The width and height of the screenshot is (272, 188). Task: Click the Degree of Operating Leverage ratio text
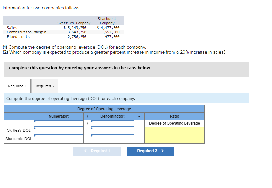click(174, 123)
